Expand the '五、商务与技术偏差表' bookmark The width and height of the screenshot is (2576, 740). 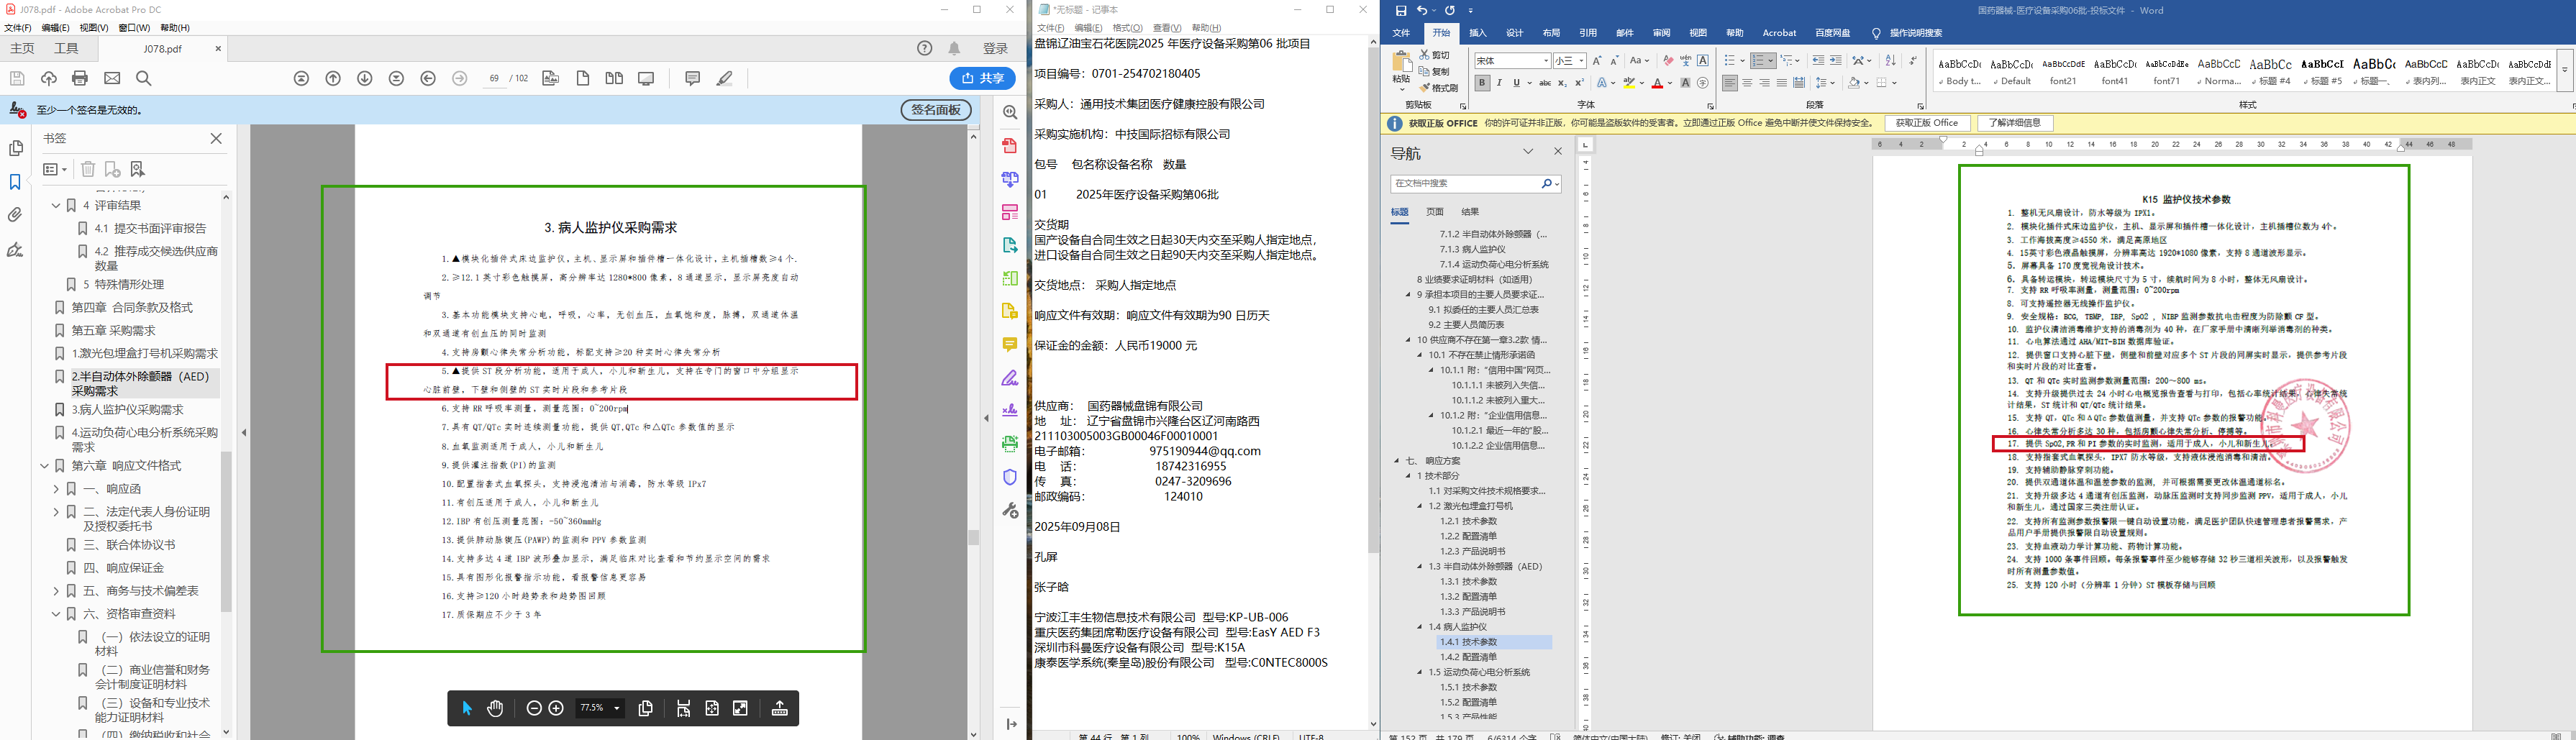(56, 591)
